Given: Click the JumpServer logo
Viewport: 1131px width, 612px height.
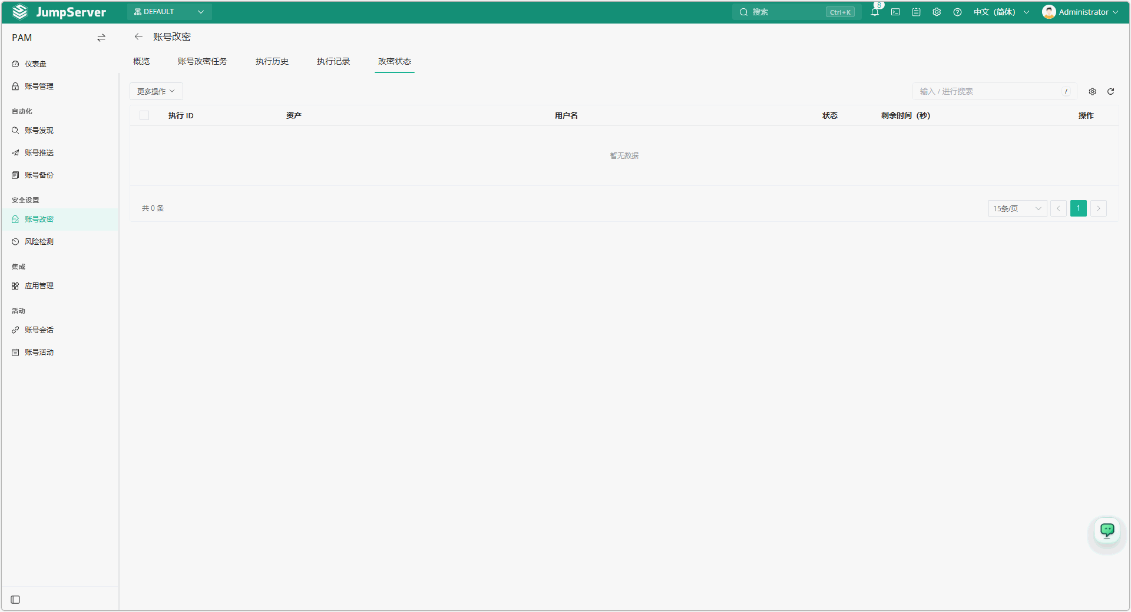Looking at the screenshot, I should tap(59, 12).
